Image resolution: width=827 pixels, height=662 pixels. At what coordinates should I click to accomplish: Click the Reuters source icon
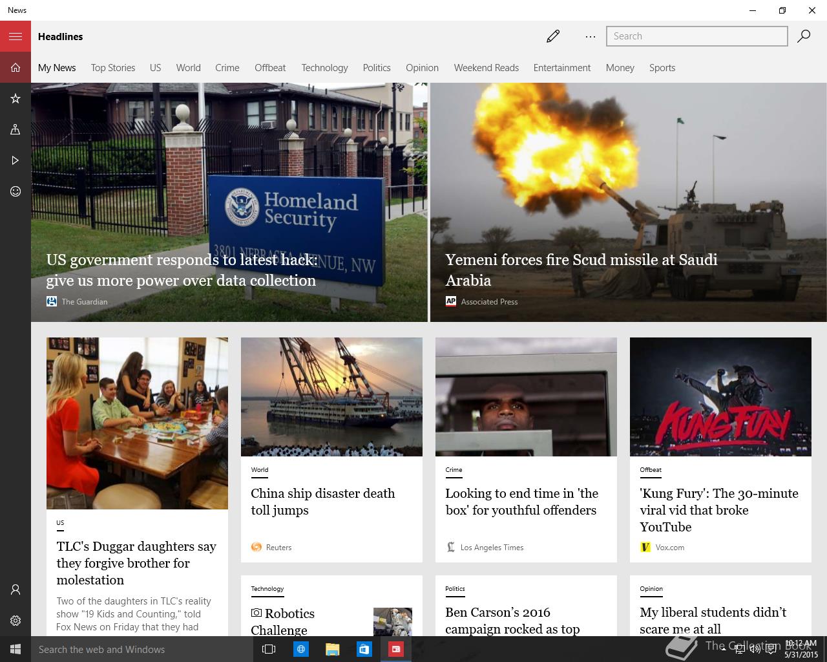coord(256,547)
